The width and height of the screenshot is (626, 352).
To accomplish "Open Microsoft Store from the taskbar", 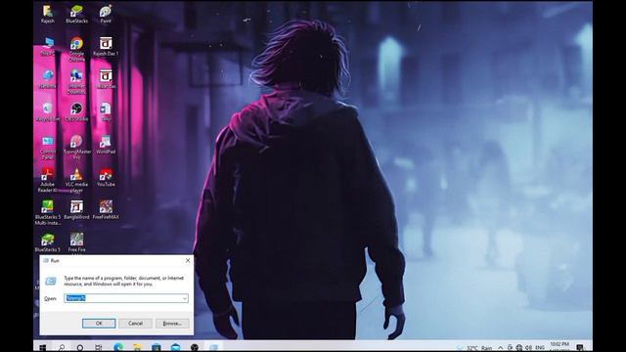I will tap(156, 348).
